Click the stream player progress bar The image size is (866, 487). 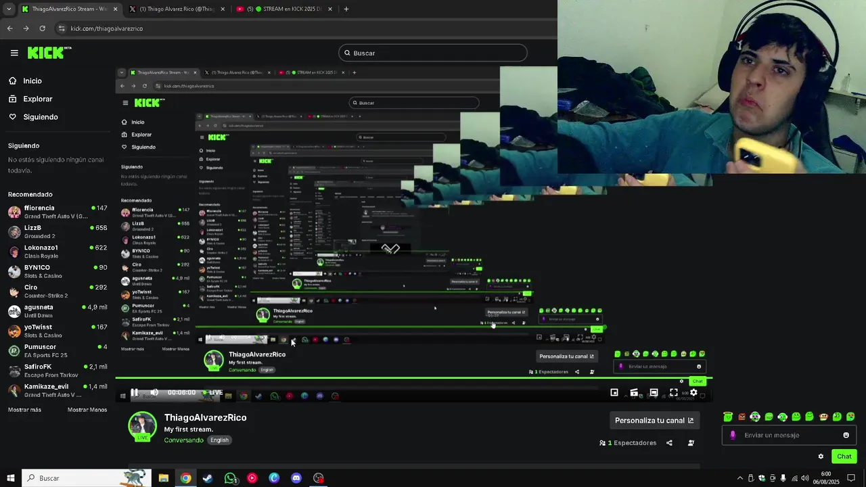click(413, 378)
